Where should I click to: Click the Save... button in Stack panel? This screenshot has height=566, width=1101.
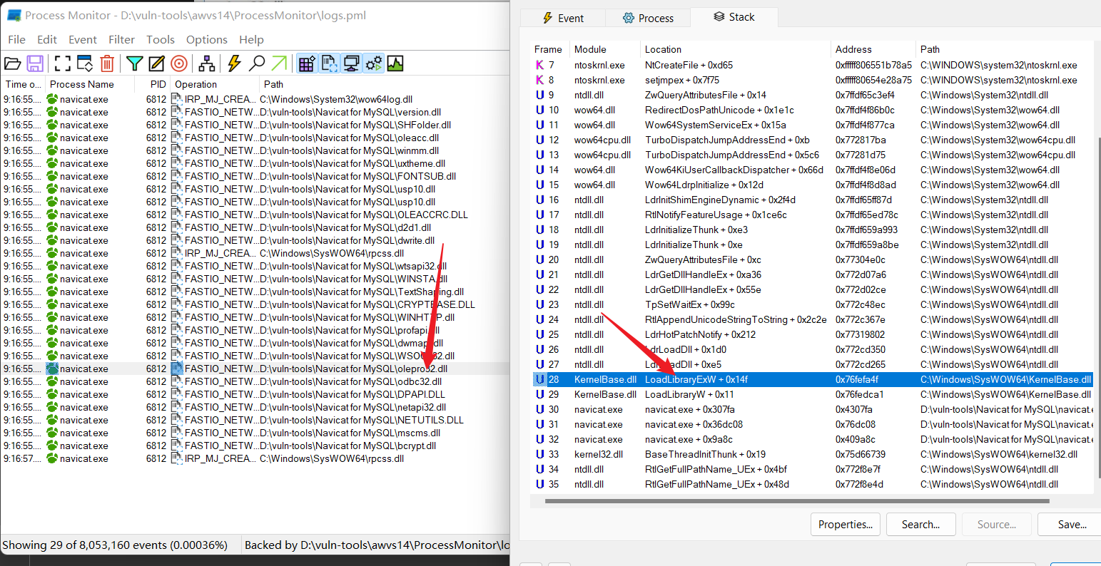(x=1070, y=525)
